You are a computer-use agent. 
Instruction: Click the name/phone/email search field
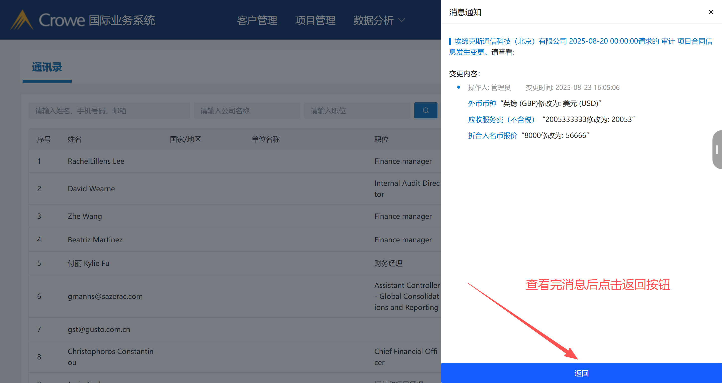pos(109,111)
